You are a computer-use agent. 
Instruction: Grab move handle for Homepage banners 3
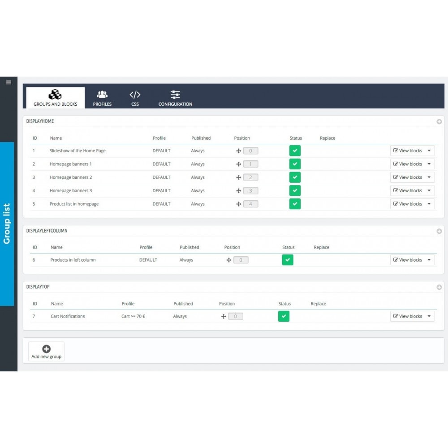pyautogui.click(x=239, y=191)
